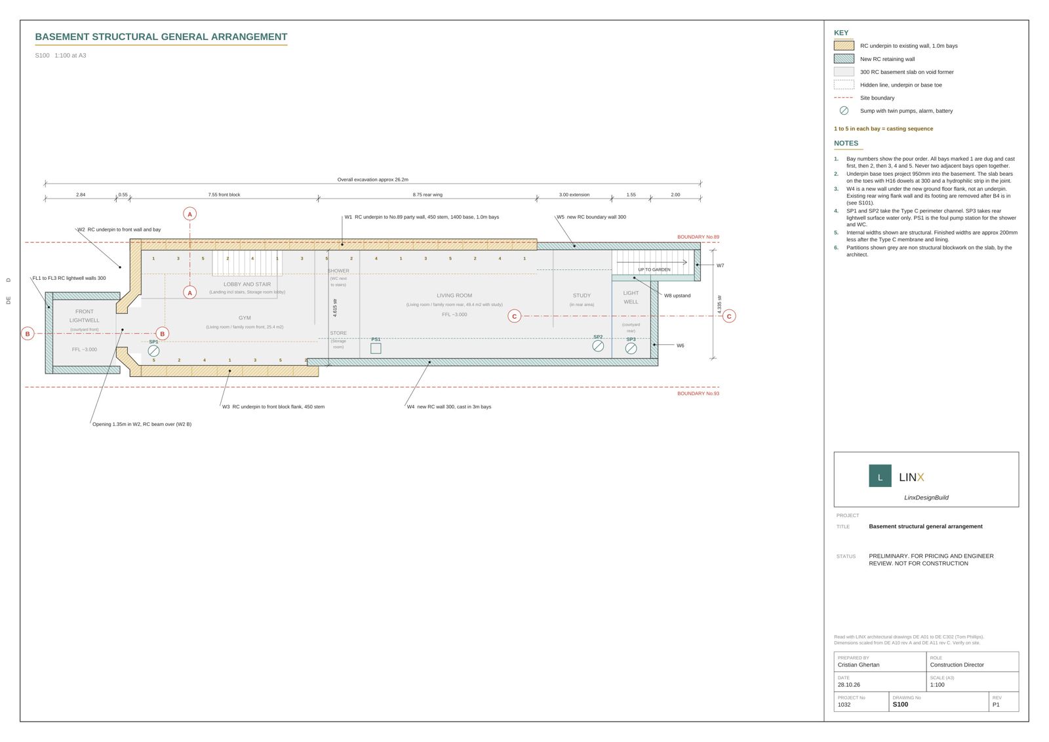The height and width of the screenshot is (742, 1049).
Task: Click the 'LOBBY AND STAIR' room label
Action: pos(247,284)
